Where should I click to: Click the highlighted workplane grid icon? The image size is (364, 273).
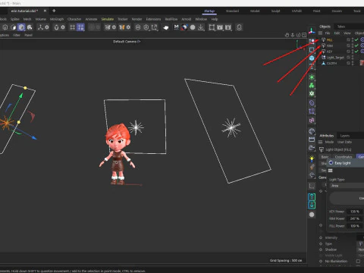tap(80, 27)
